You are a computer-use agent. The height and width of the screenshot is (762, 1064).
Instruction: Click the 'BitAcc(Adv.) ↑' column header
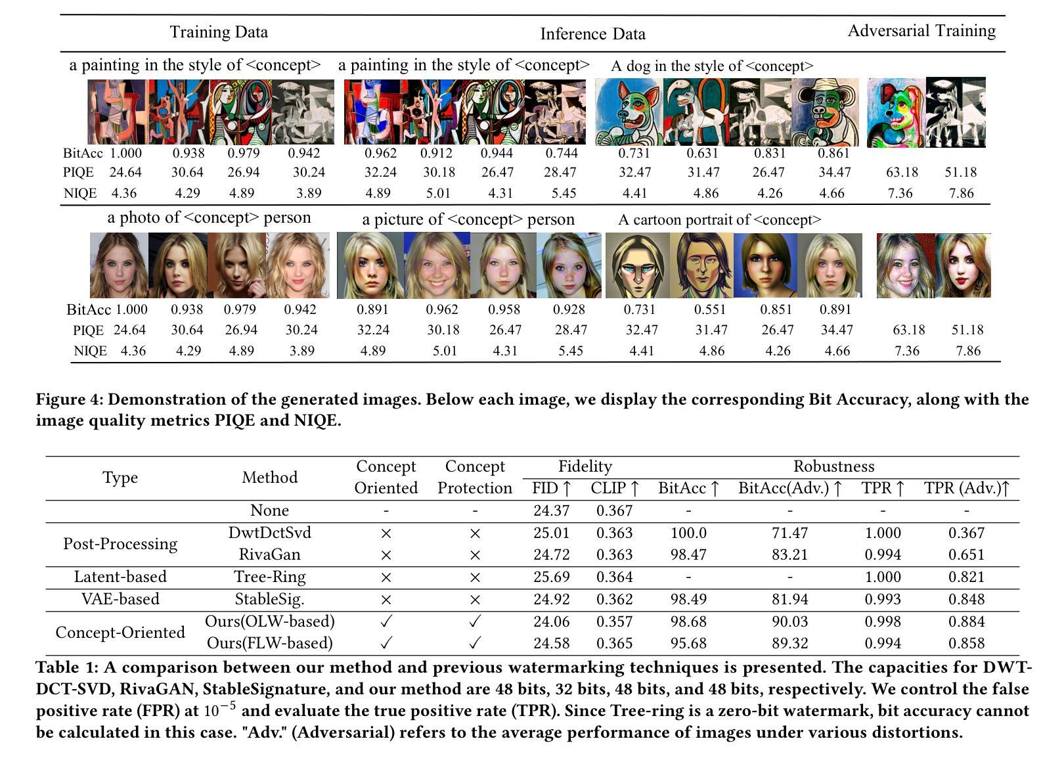[790, 488]
